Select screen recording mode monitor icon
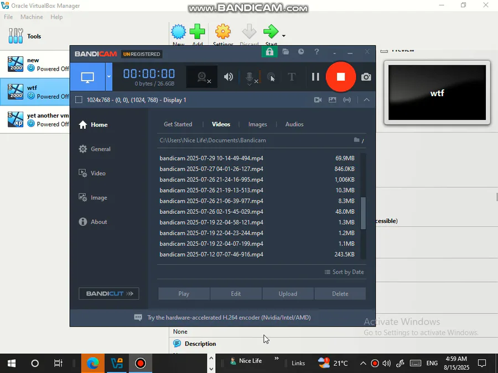This screenshot has width=498, height=373. 87,77
